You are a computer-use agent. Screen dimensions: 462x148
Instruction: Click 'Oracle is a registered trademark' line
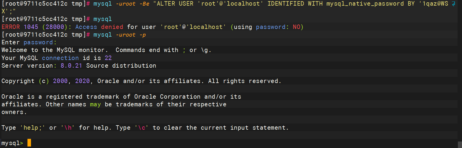tap(121, 97)
